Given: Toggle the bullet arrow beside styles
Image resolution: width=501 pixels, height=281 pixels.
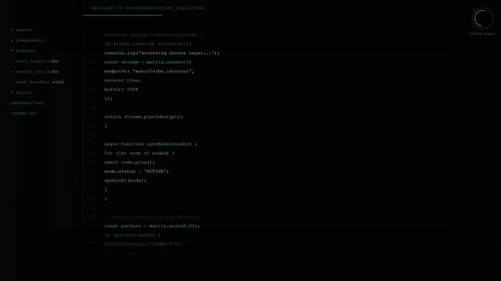Looking at the screenshot, I should point(12,93).
